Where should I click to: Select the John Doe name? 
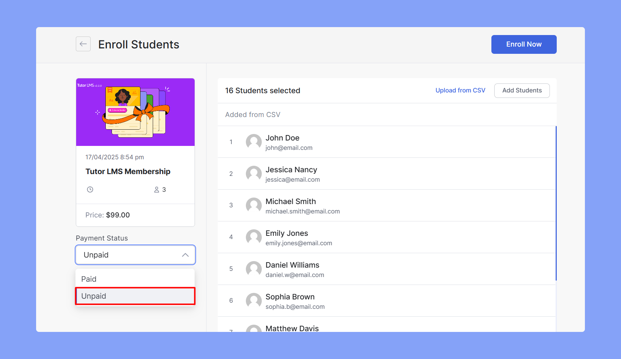point(282,138)
